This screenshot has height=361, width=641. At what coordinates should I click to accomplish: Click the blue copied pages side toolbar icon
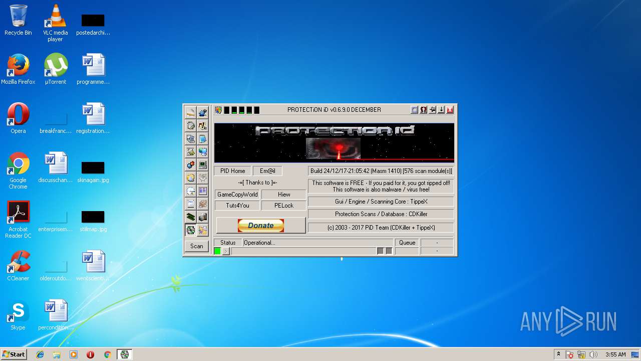[203, 138]
